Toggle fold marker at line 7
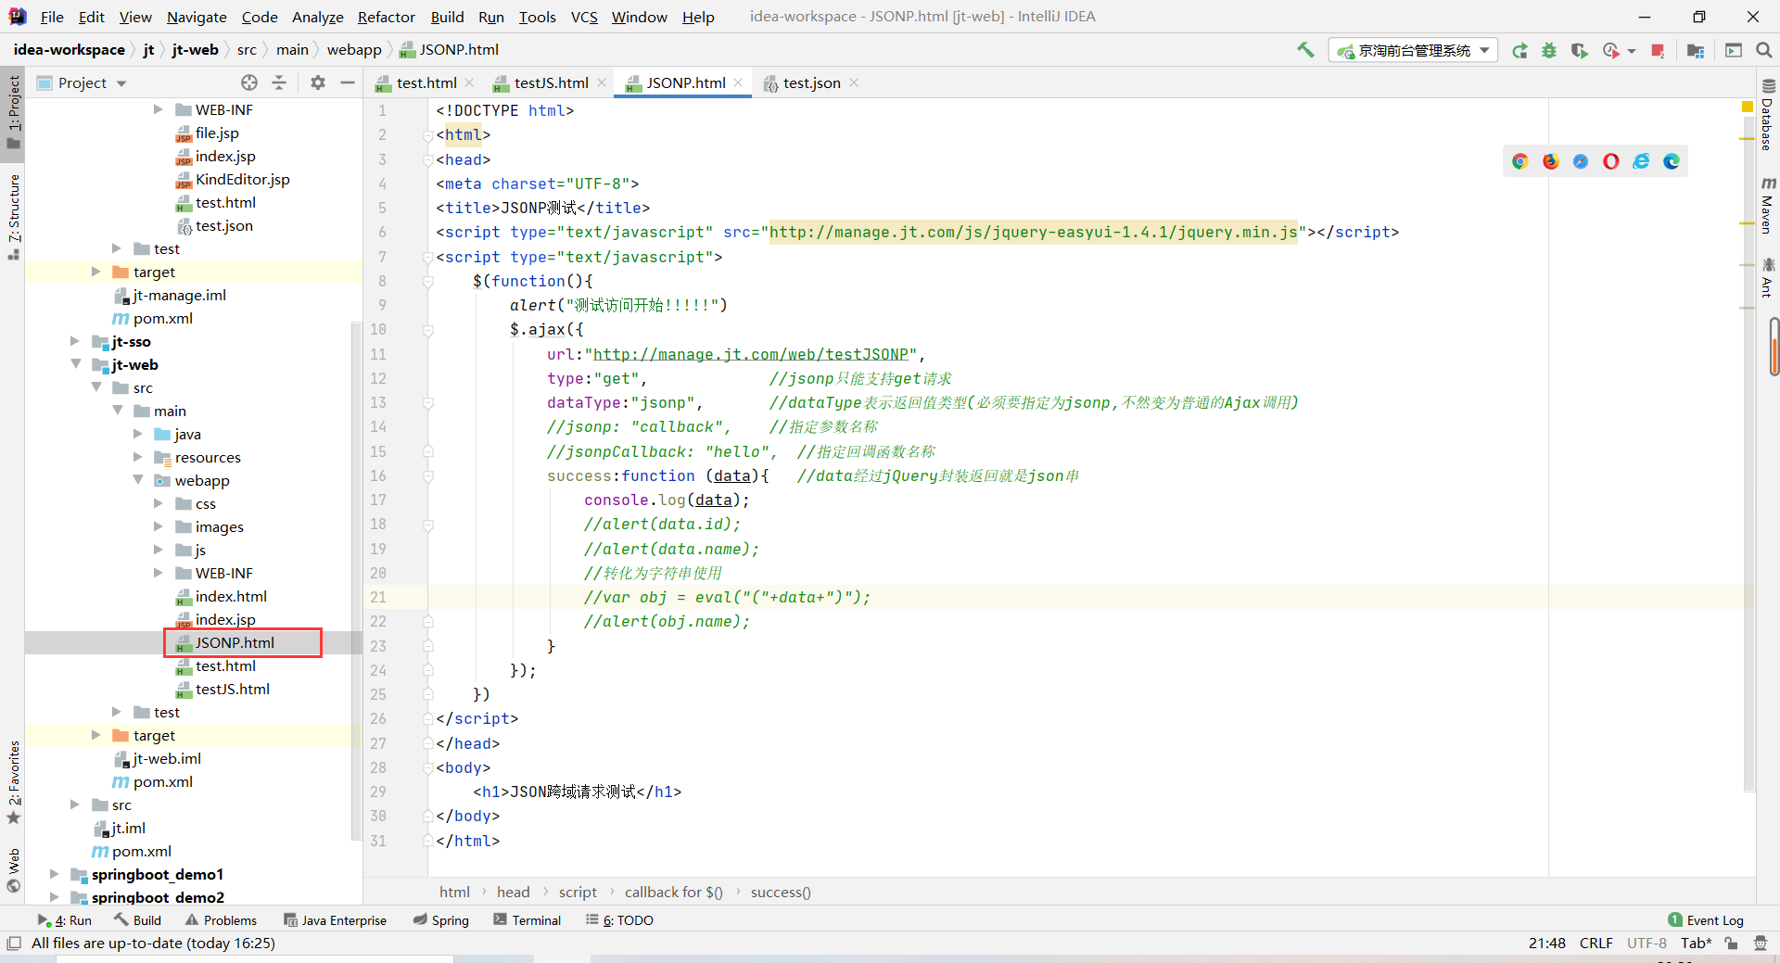The width and height of the screenshot is (1780, 963). tap(428, 257)
